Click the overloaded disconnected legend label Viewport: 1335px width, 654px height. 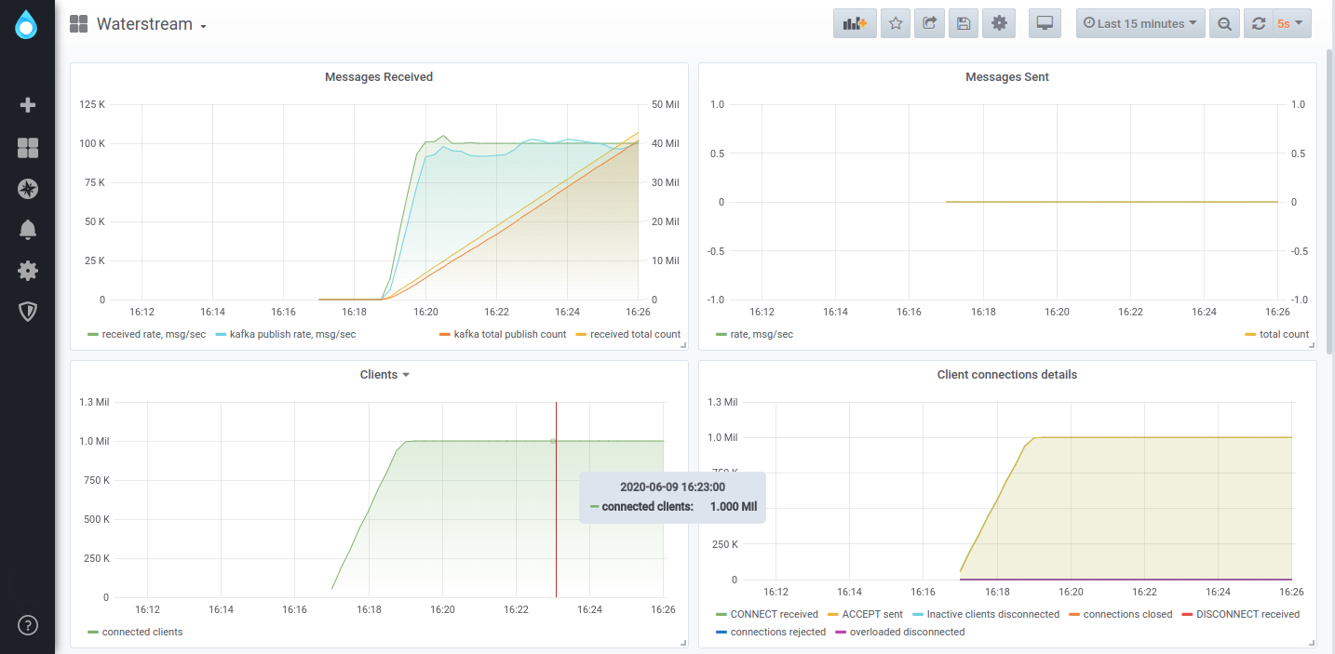tap(908, 632)
